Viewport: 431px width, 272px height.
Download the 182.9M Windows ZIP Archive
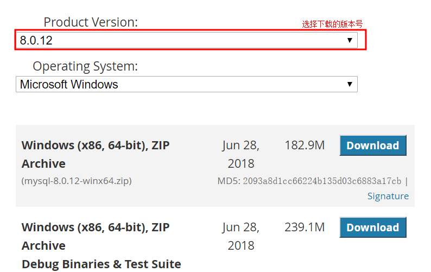[x=372, y=146]
